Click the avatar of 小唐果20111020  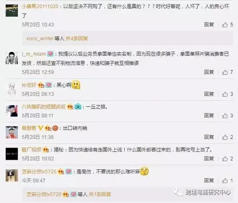point(12,10)
